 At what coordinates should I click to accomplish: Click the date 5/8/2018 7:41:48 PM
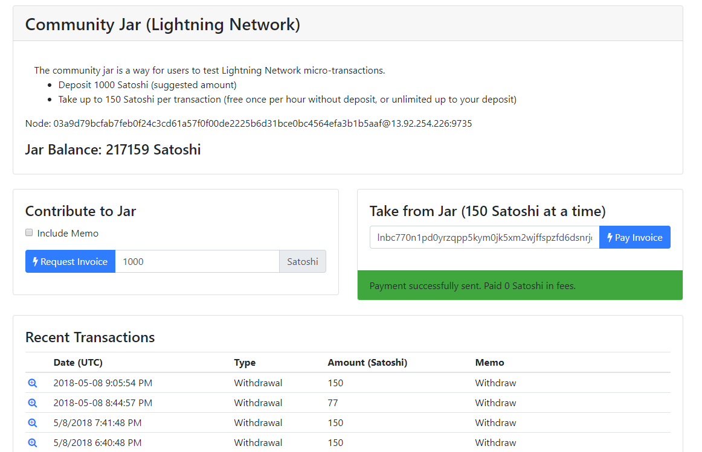click(x=98, y=423)
